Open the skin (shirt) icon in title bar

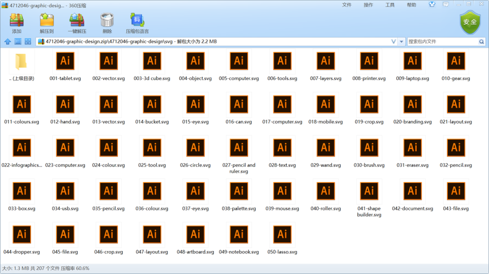coord(432,5)
